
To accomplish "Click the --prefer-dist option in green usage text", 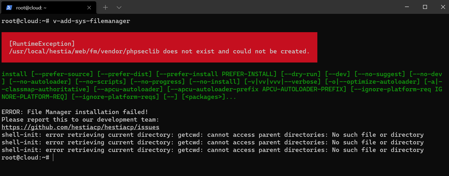I will tap(125, 74).
